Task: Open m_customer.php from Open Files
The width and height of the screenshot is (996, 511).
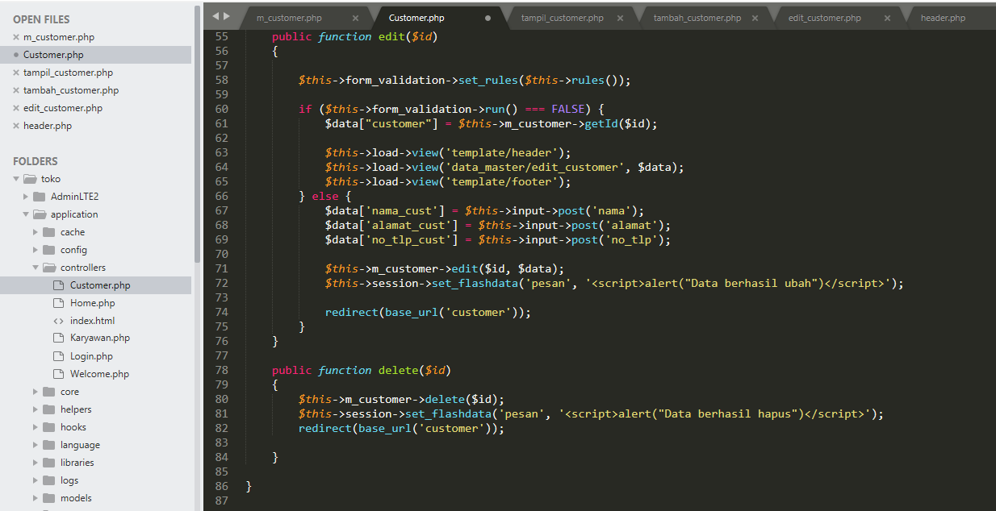Action: click(59, 37)
